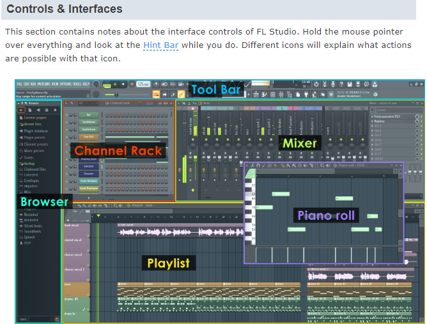
Task: Click the globe icon in news panel
Action: (375, 94)
